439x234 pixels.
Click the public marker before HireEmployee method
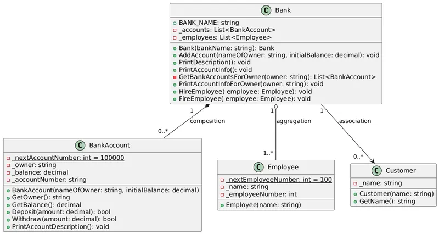coord(175,92)
